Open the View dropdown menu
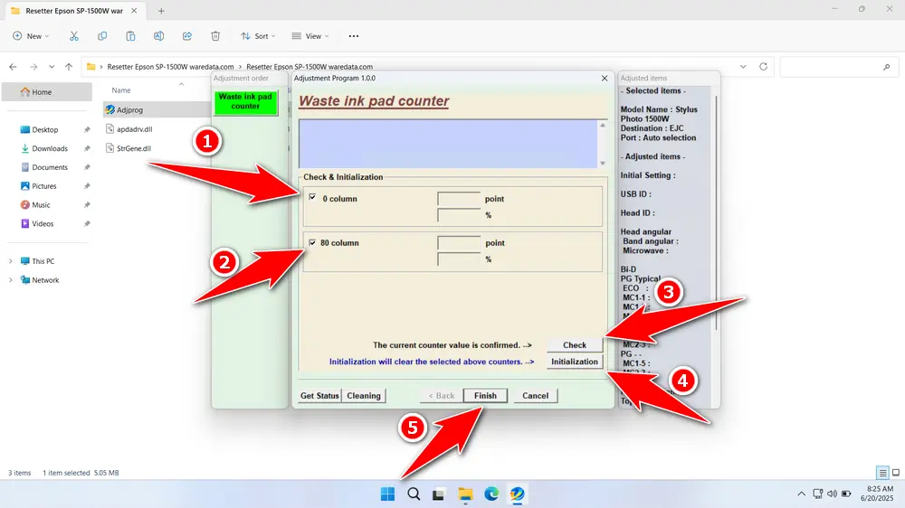Image resolution: width=905 pixels, height=508 pixels. click(310, 36)
